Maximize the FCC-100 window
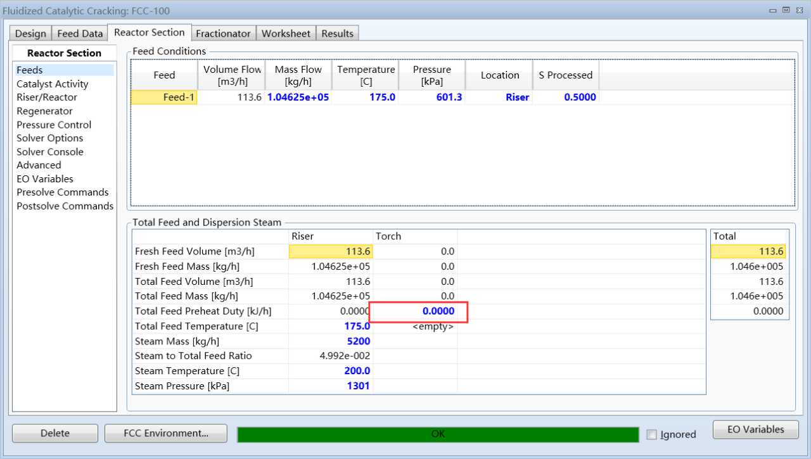 pyautogui.click(x=786, y=10)
